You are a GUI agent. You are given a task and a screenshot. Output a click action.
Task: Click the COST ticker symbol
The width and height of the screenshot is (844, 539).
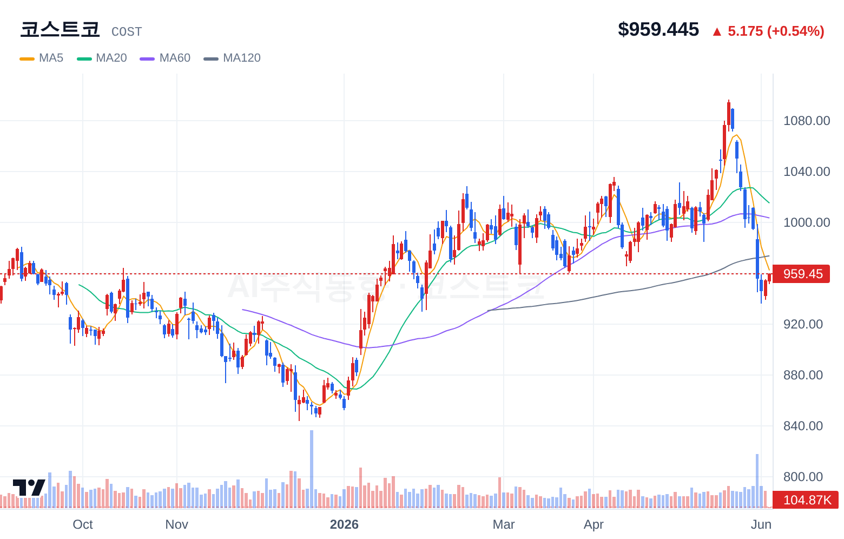point(127,32)
